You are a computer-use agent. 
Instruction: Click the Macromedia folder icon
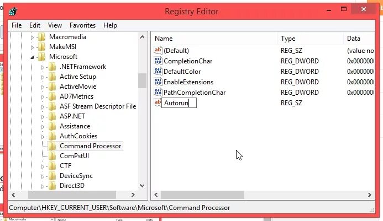(x=42, y=37)
